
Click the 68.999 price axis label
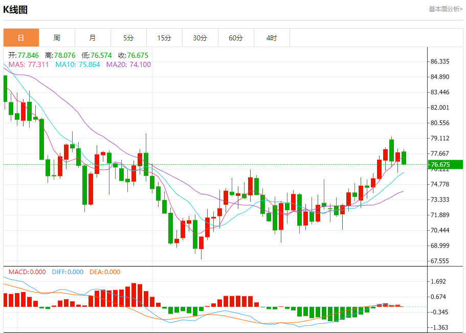click(x=440, y=246)
